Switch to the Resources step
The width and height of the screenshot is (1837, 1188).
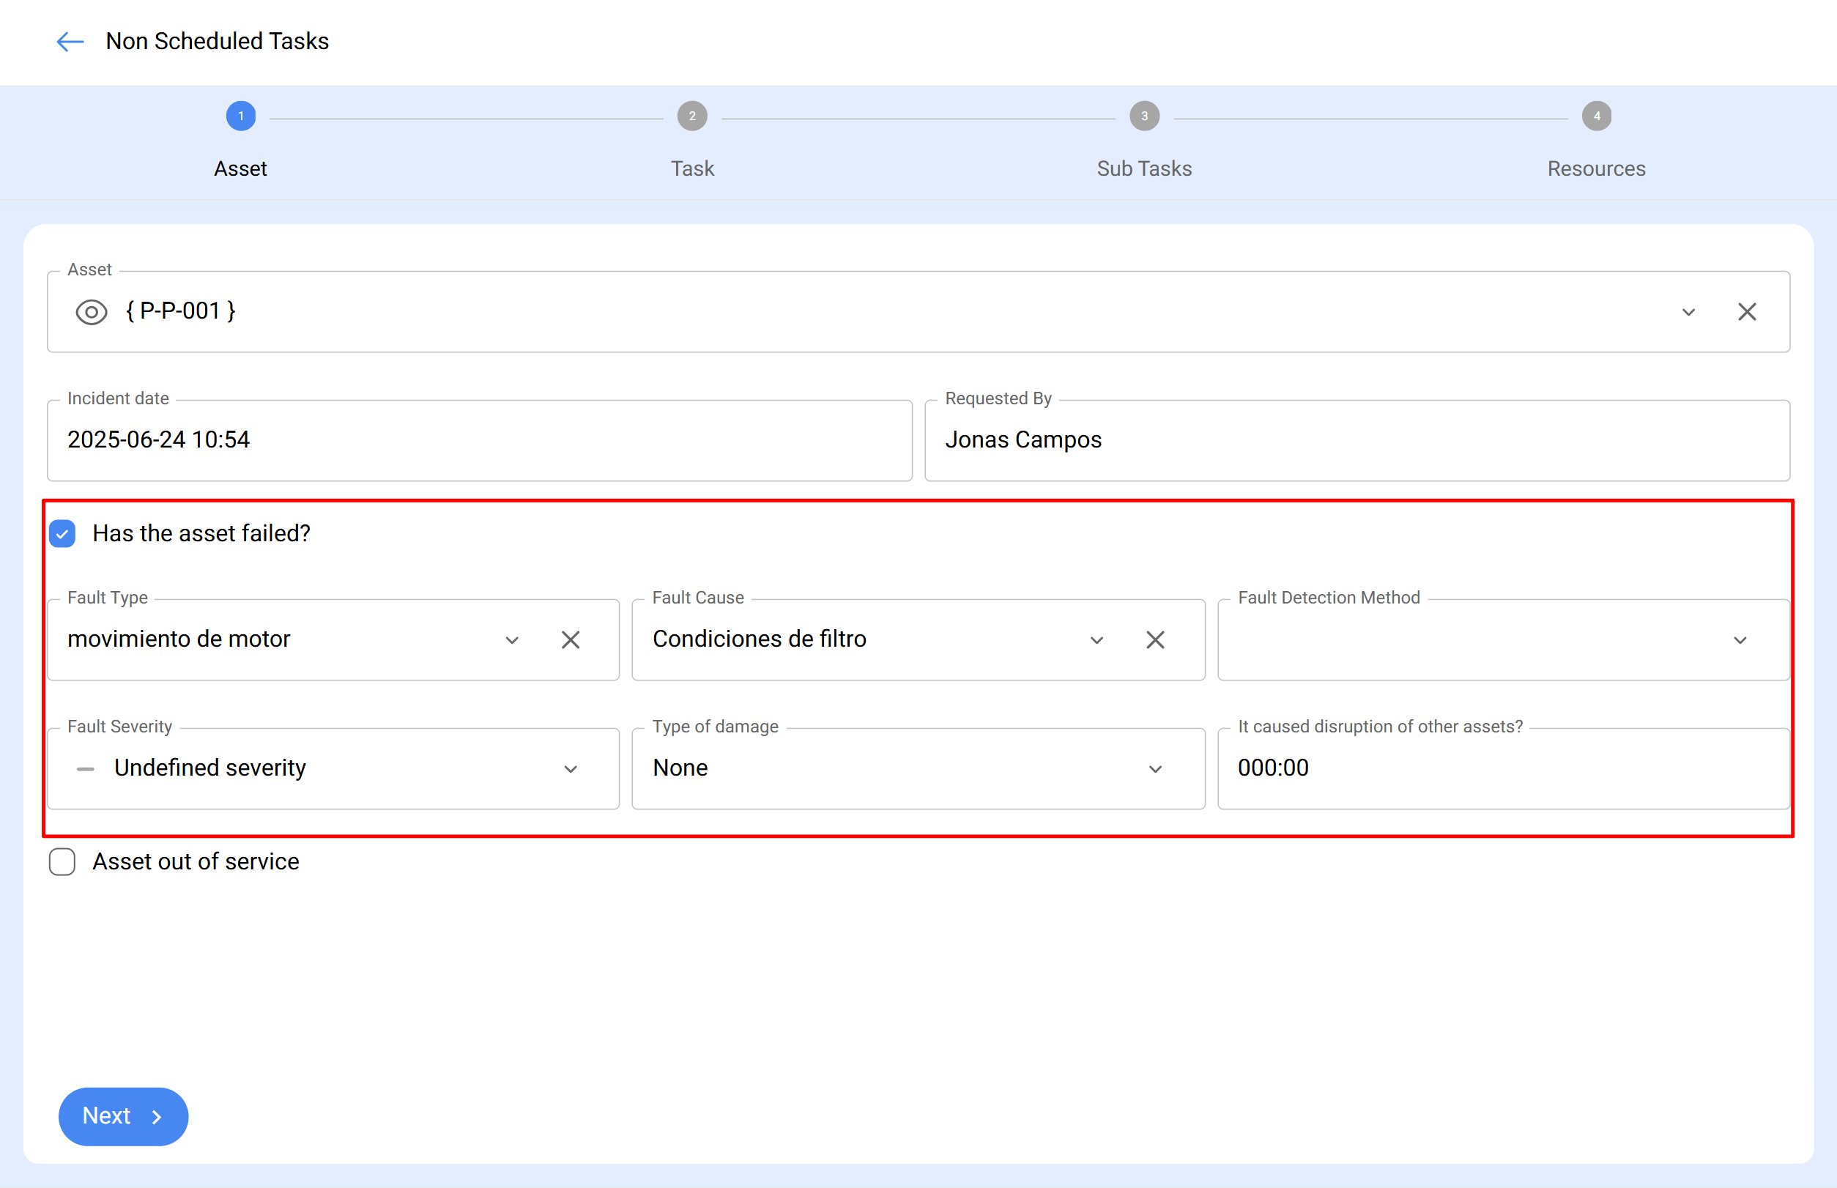1595,168
